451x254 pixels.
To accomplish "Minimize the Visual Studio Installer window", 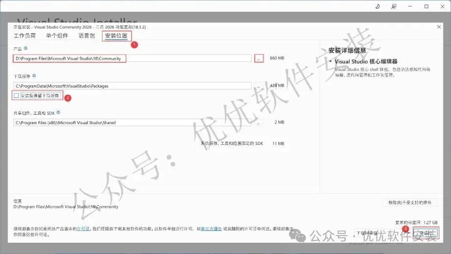I will tap(410, 6).
